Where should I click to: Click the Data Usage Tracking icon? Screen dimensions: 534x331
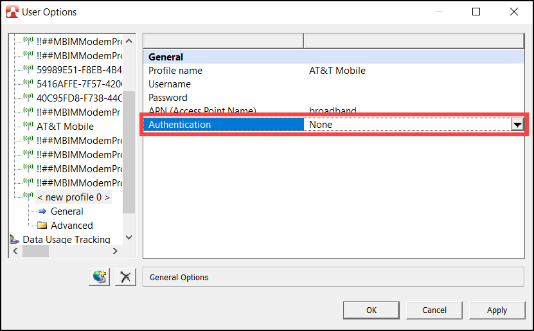[x=14, y=240]
